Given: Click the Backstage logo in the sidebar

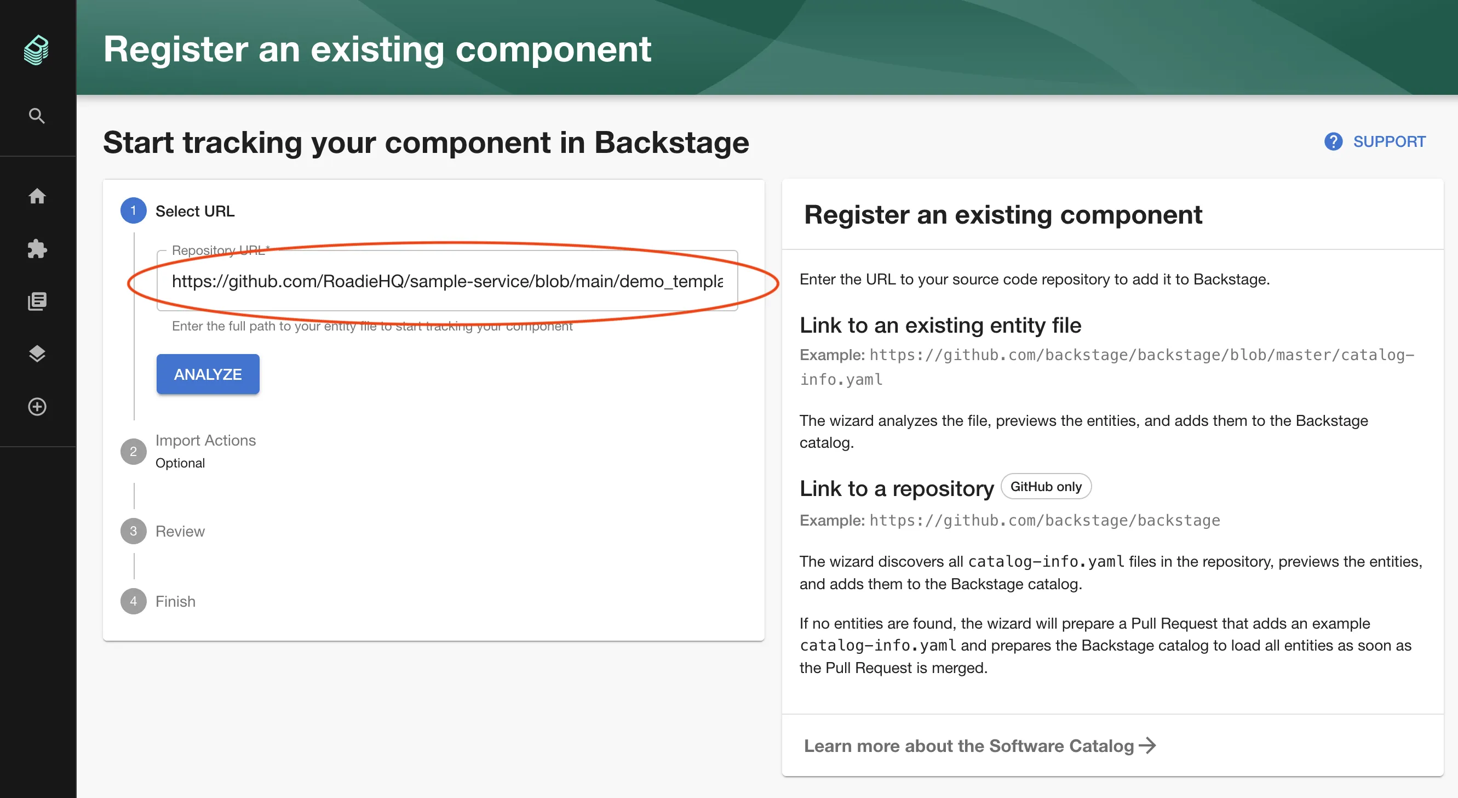Looking at the screenshot, I should 36,50.
